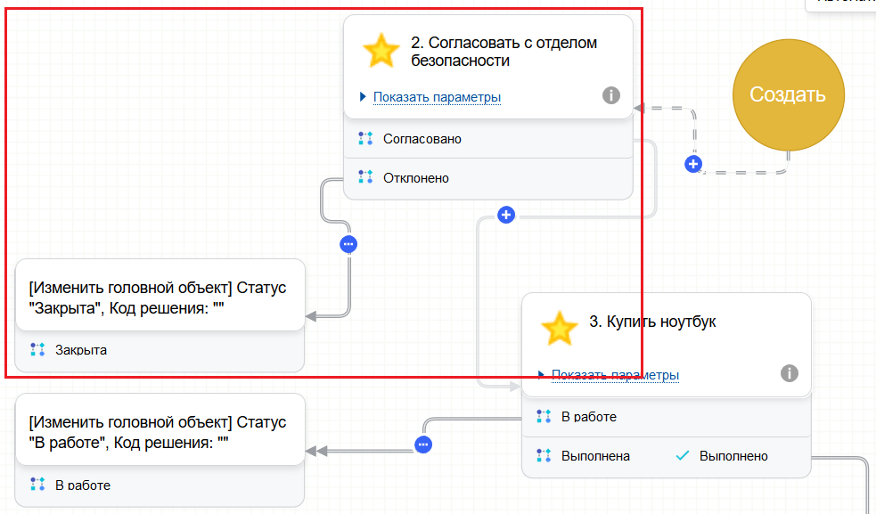The image size is (876, 514).
Task: Open info icon on "Купить ноутбук" node
Action: click(789, 373)
